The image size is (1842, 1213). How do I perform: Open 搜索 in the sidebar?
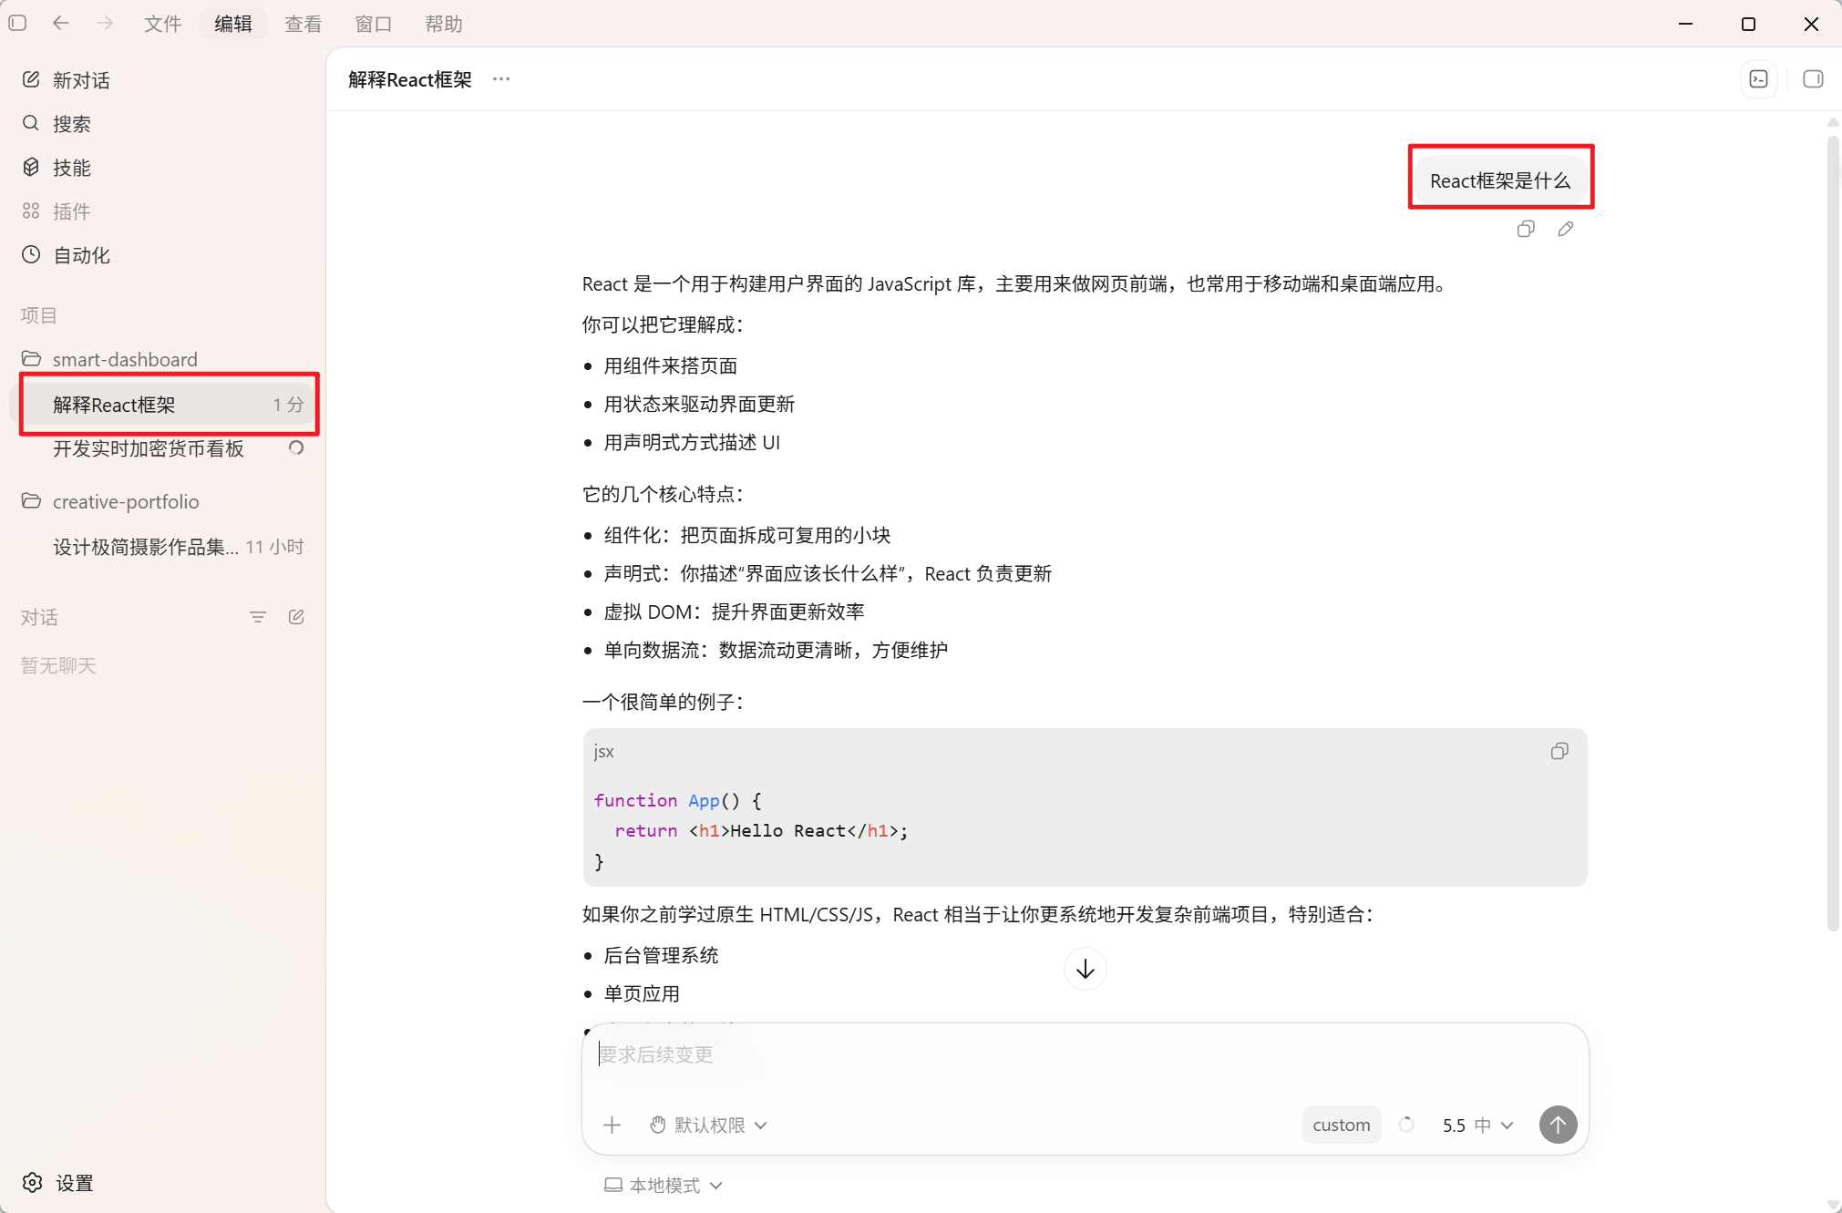coord(164,124)
